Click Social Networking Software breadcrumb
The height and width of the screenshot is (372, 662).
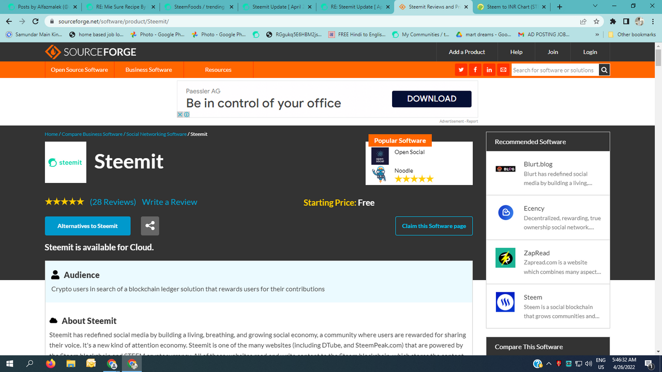pos(156,134)
